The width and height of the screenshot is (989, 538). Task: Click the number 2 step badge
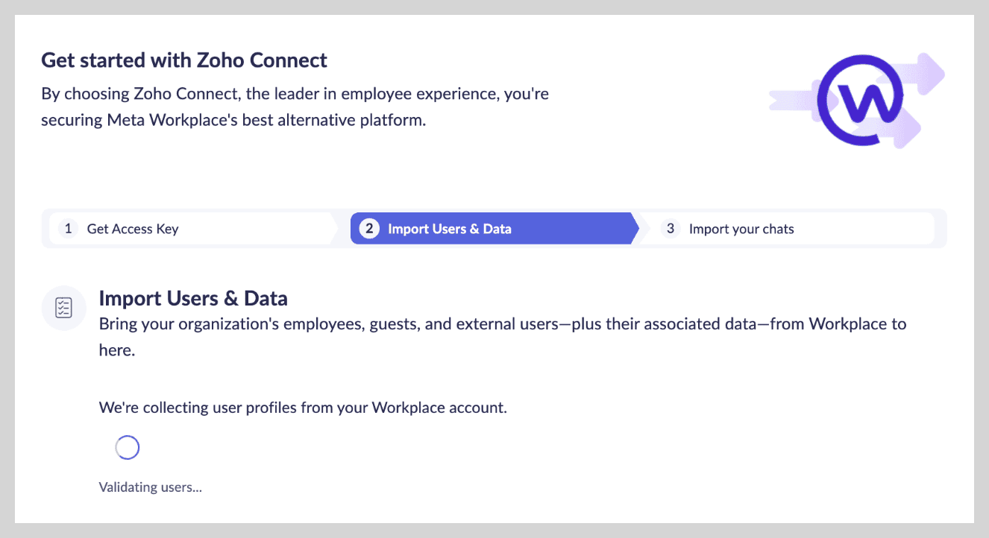point(368,229)
